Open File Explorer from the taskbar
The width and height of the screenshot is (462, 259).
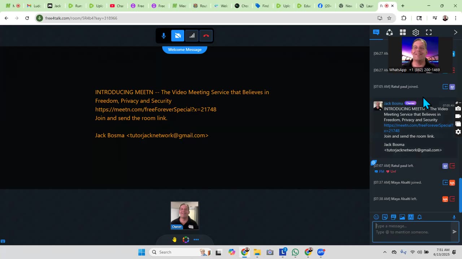pos(257,252)
